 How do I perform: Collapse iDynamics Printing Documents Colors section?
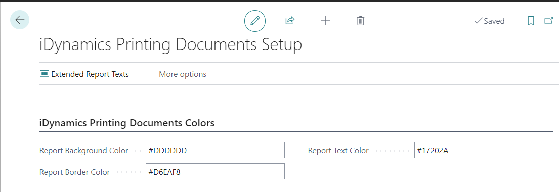[127, 123]
